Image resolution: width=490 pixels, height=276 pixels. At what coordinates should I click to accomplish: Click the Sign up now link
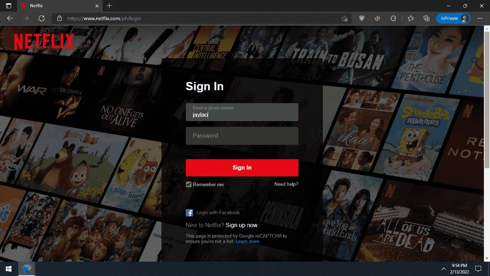pos(241,225)
